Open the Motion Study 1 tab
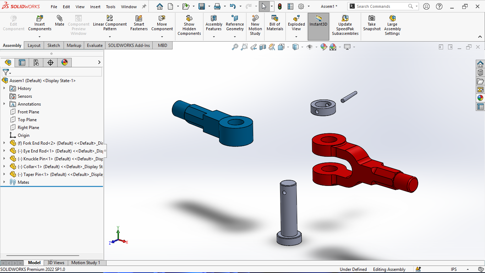485x273 pixels. point(86,263)
